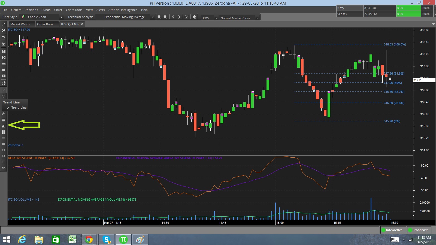Open Excel from taskbar

(72, 240)
